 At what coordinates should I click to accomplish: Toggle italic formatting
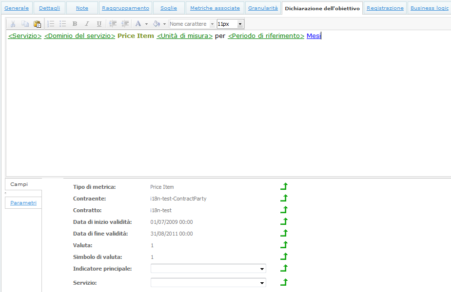[x=87, y=24]
